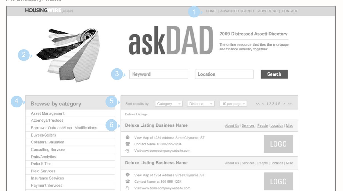Click the HousingWire logo in header
The height and width of the screenshot is (191, 343).
[43, 11]
